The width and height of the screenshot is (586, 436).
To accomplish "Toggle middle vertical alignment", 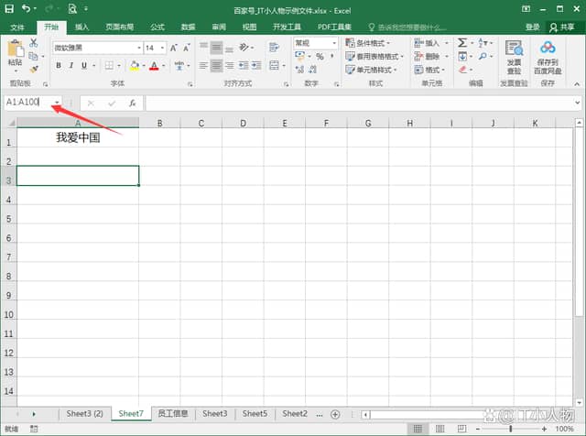I will pos(216,47).
